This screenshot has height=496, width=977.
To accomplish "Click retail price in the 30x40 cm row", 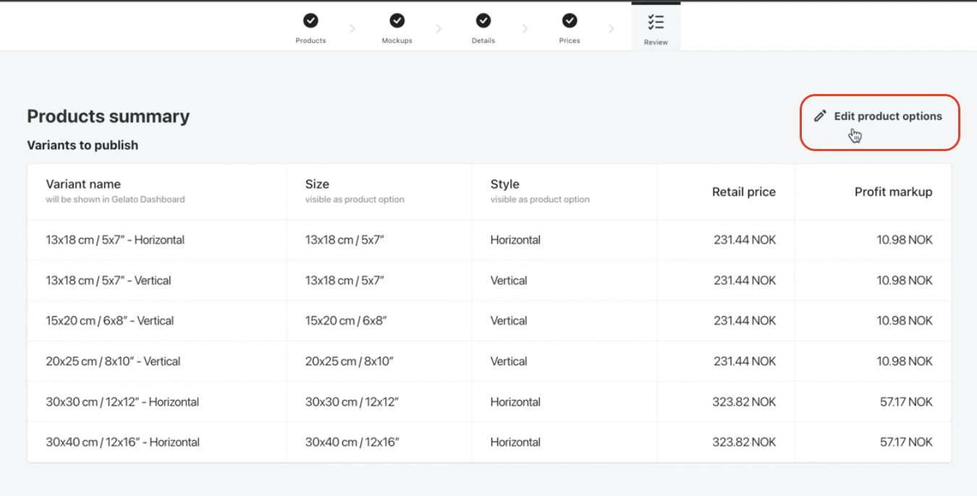I will click(744, 442).
